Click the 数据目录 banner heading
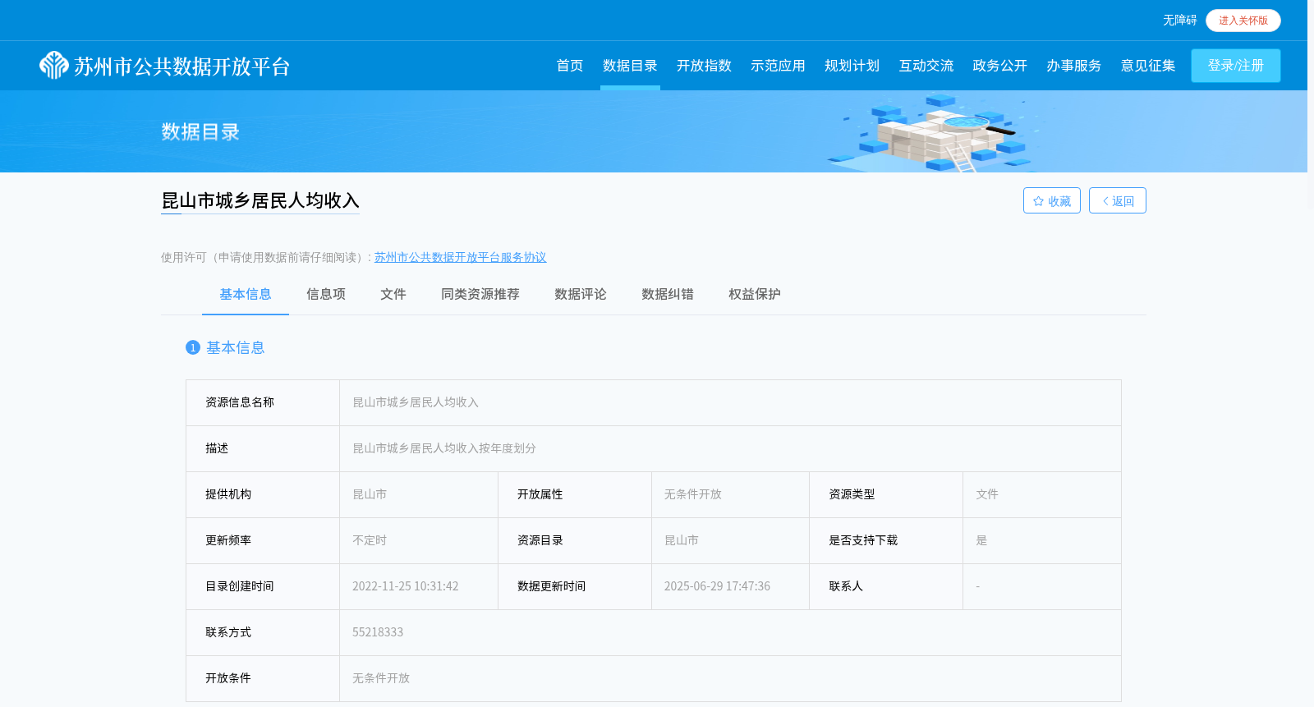1314x707 pixels. coord(200,131)
